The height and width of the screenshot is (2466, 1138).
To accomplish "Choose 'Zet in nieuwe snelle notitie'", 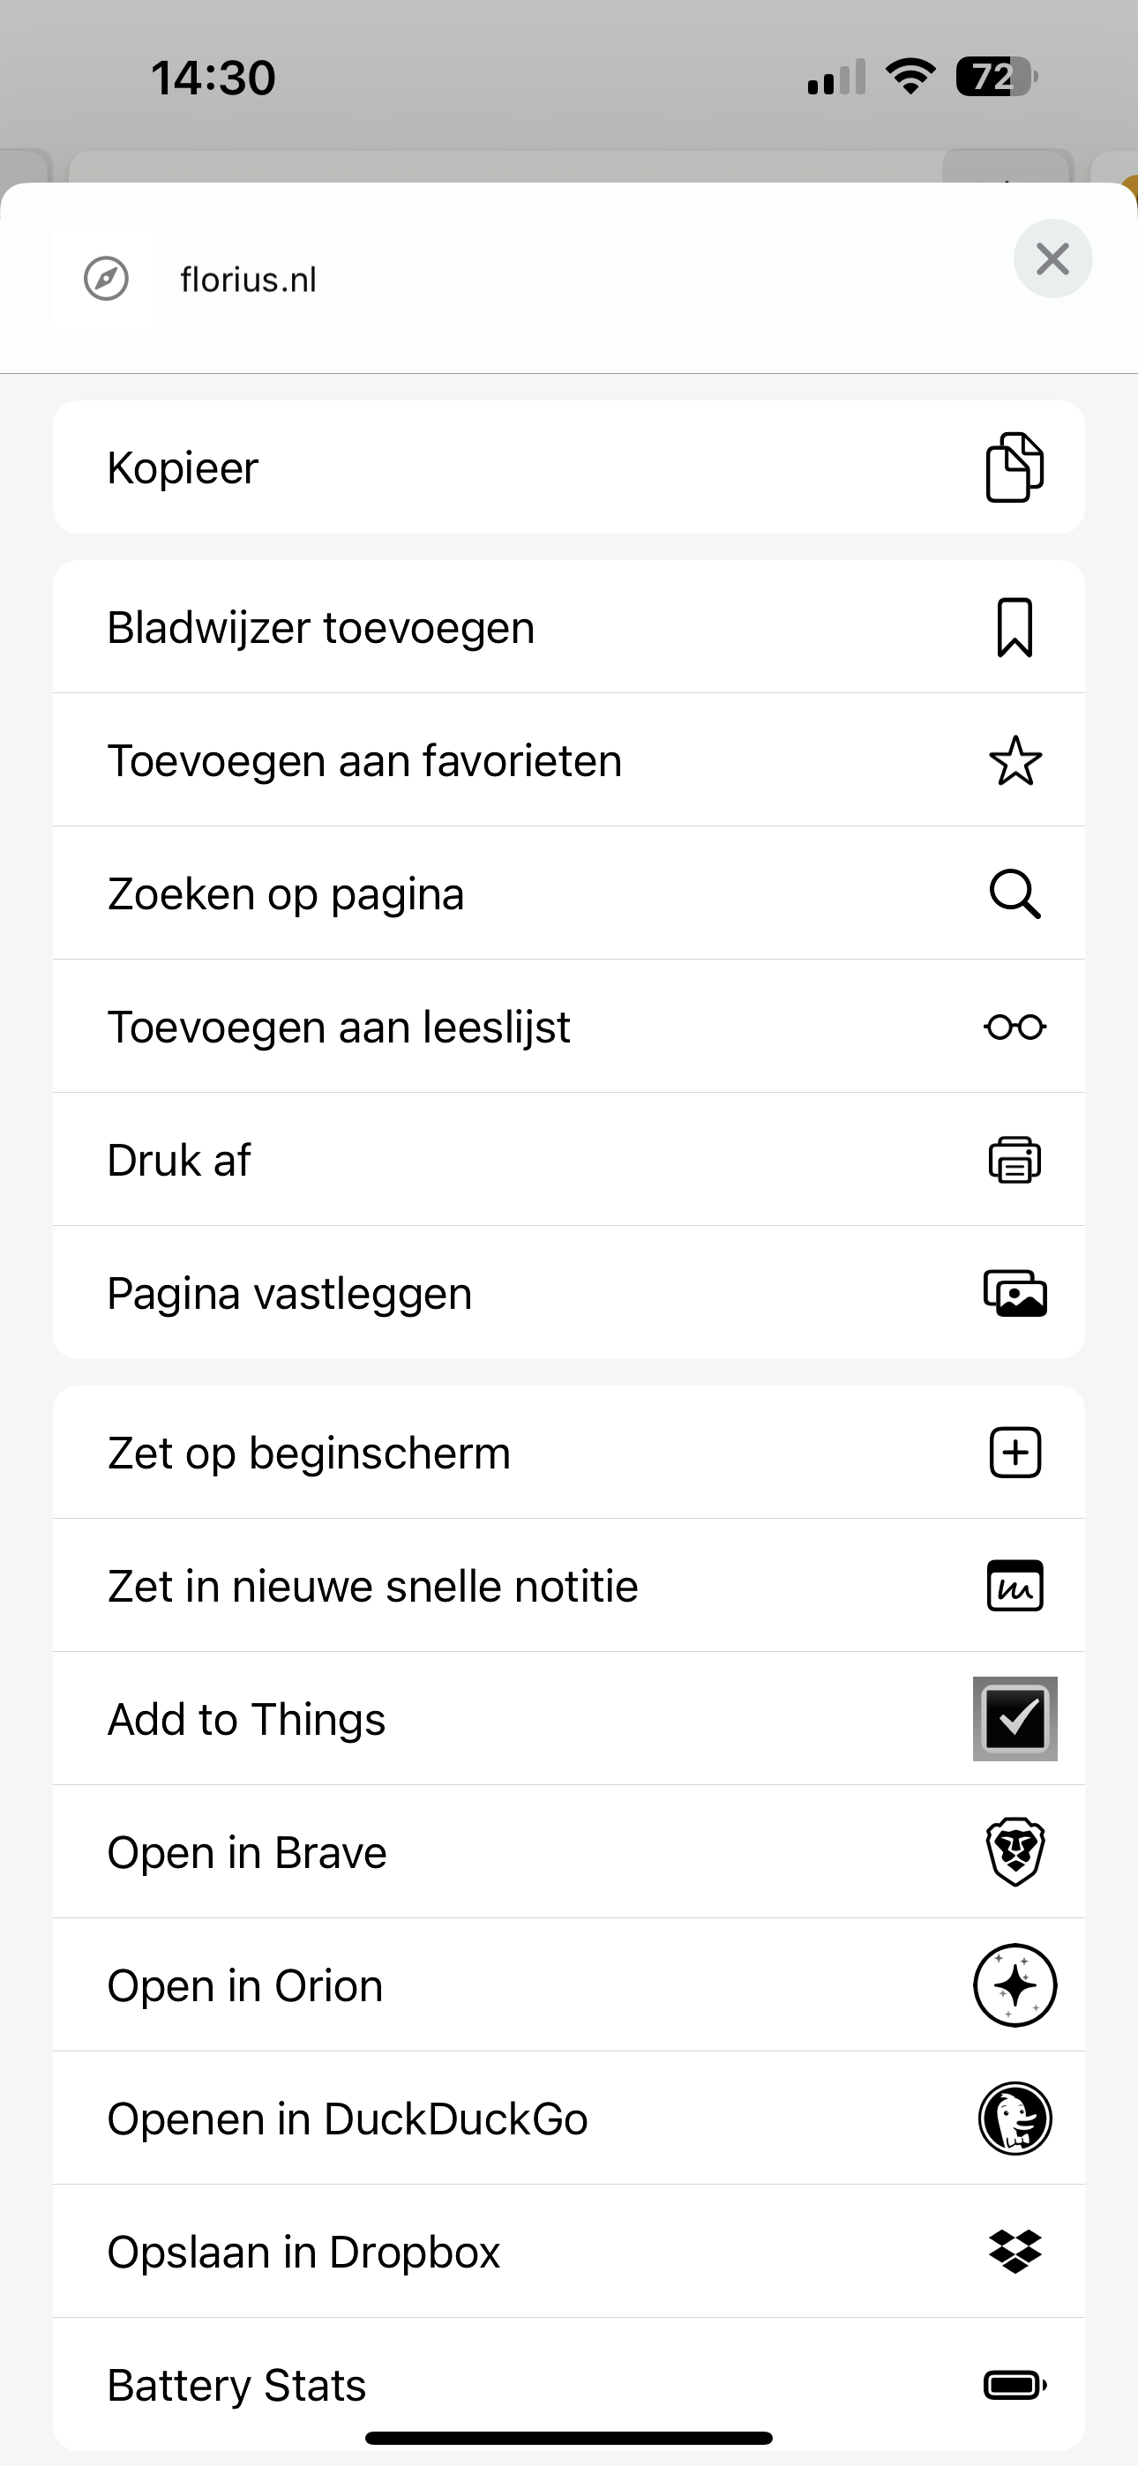I will click(372, 1587).
